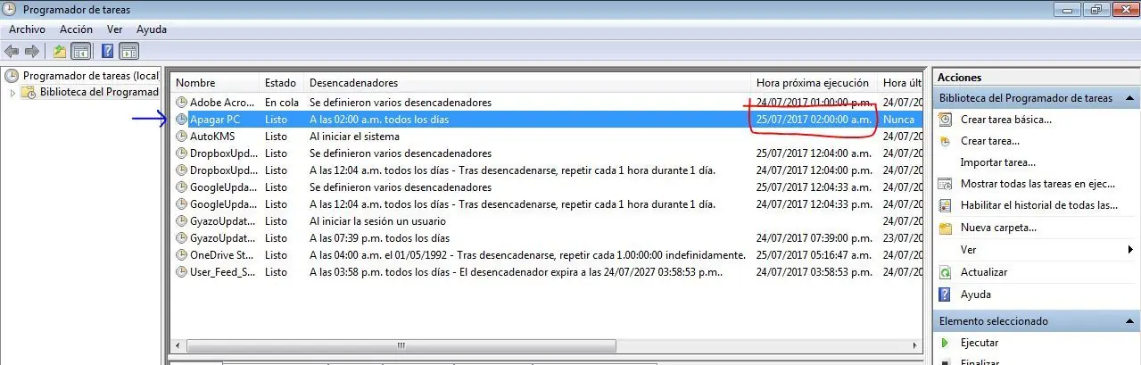
Task: Select the OneDrive St... task name
Action: [222, 255]
